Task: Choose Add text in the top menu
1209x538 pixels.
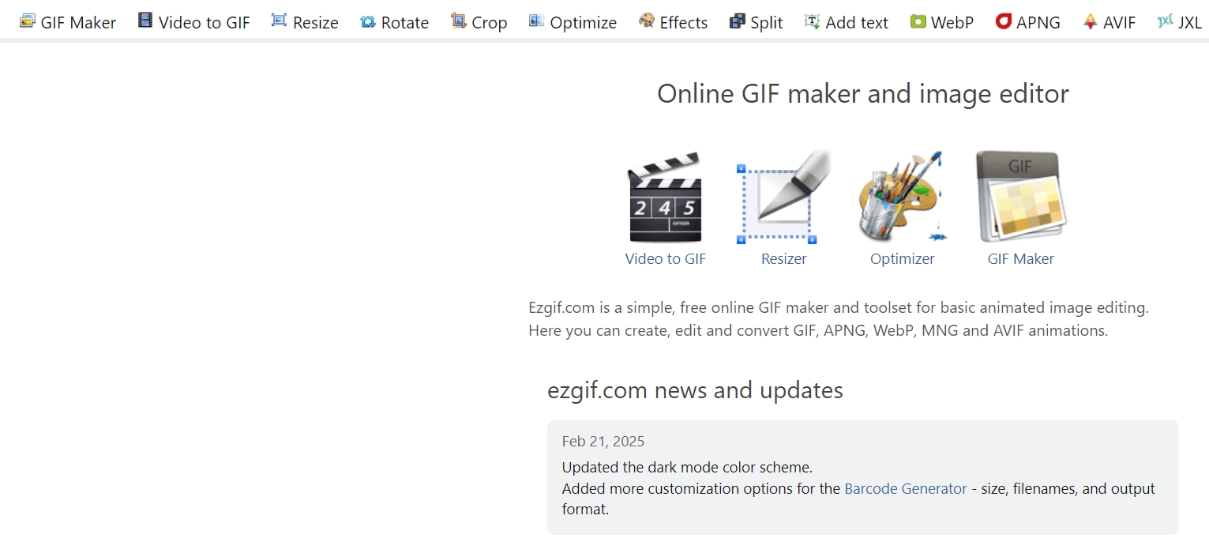Action: (x=857, y=23)
